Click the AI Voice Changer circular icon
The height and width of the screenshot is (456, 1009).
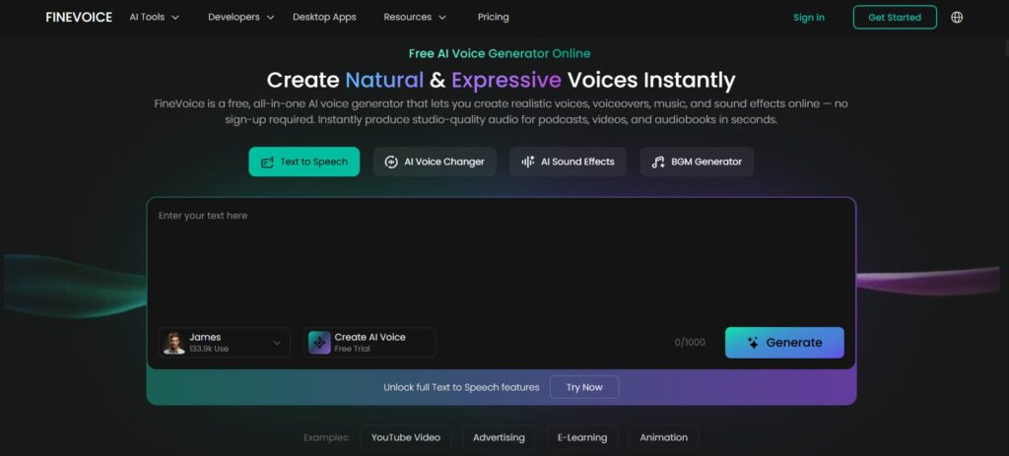pyautogui.click(x=391, y=163)
